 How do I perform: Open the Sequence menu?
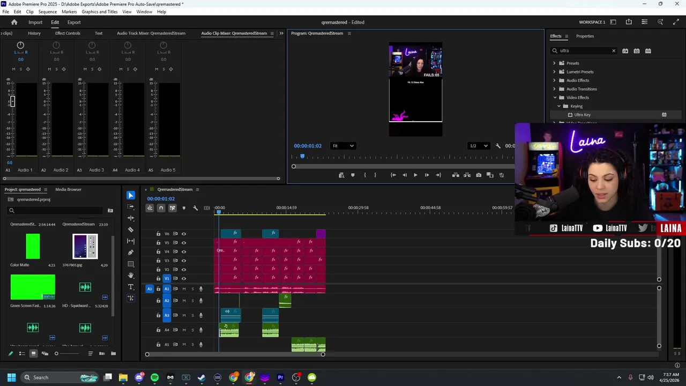click(47, 12)
